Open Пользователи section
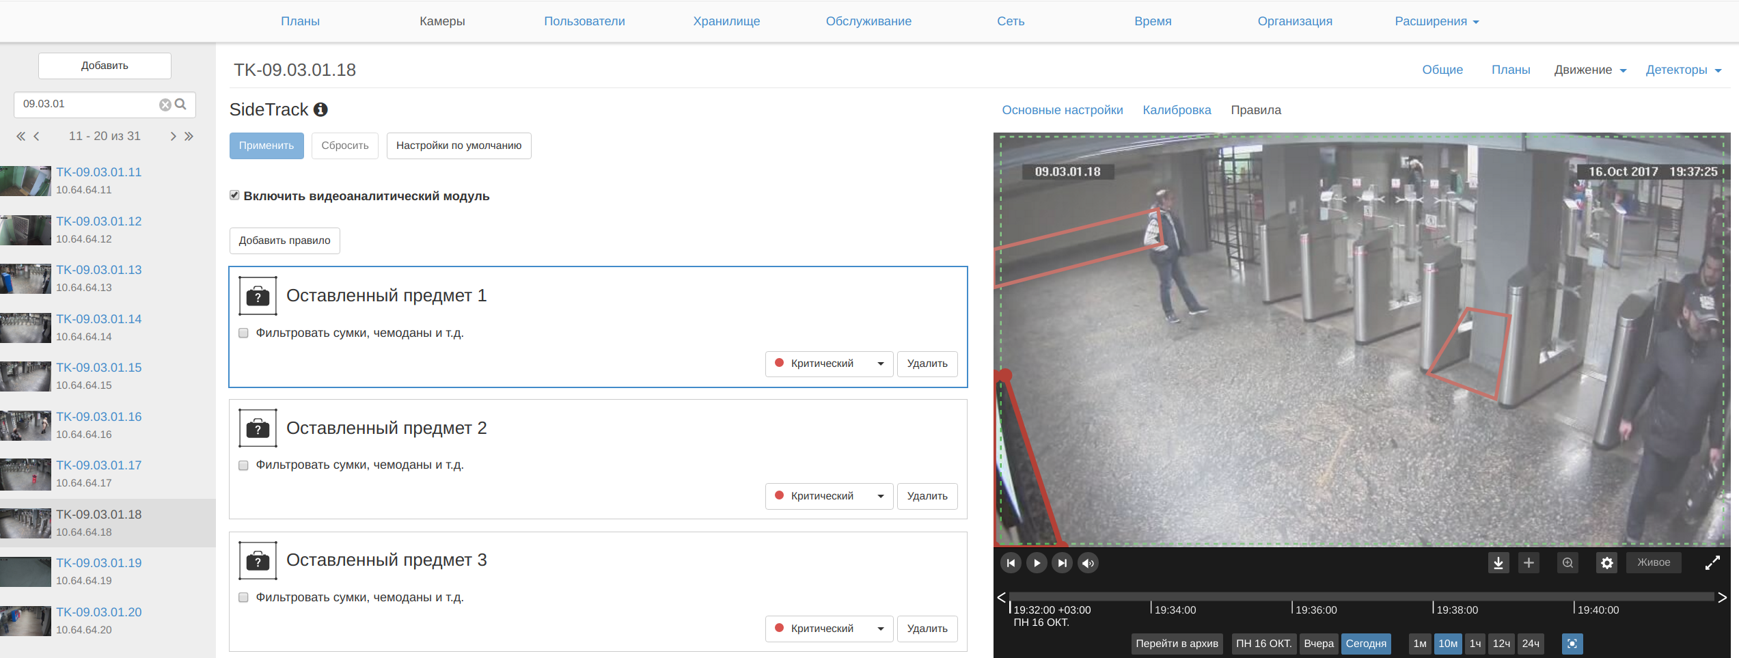Screen dimensions: 1739x658 point(584,21)
